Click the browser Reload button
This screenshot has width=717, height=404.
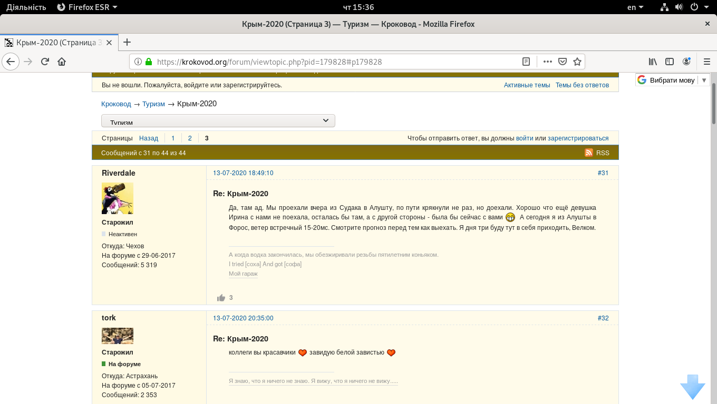click(x=45, y=62)
